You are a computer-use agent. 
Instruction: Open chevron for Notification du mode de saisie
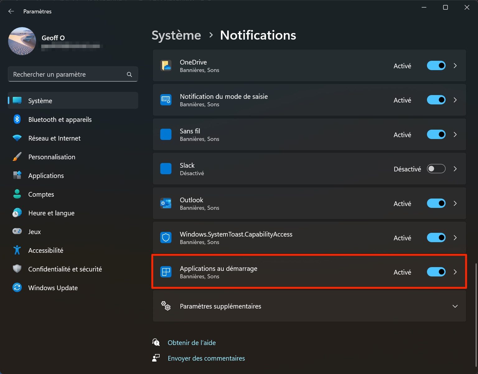[455, 100]
